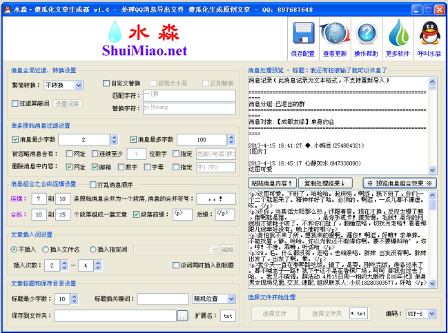Check the 连续至少 checkbox
The height and width of the screenshot is (333, 448).
[95, 154]
